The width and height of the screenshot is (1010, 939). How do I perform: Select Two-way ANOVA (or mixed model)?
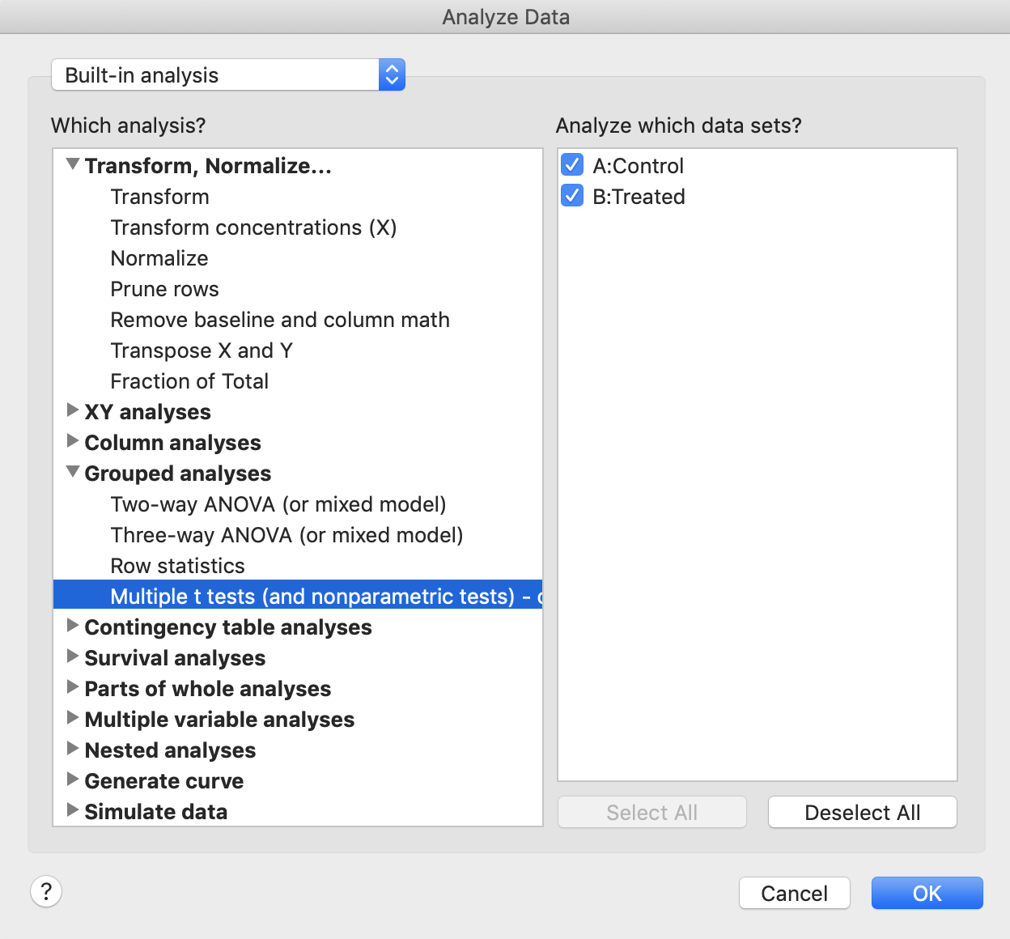tap(278, 504)
